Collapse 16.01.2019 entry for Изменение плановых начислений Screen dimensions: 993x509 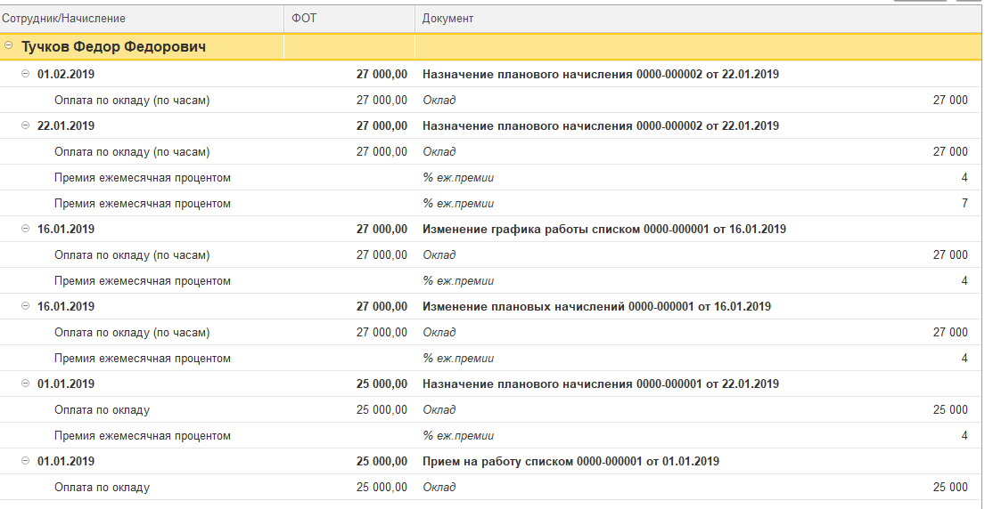coord(25,306)
